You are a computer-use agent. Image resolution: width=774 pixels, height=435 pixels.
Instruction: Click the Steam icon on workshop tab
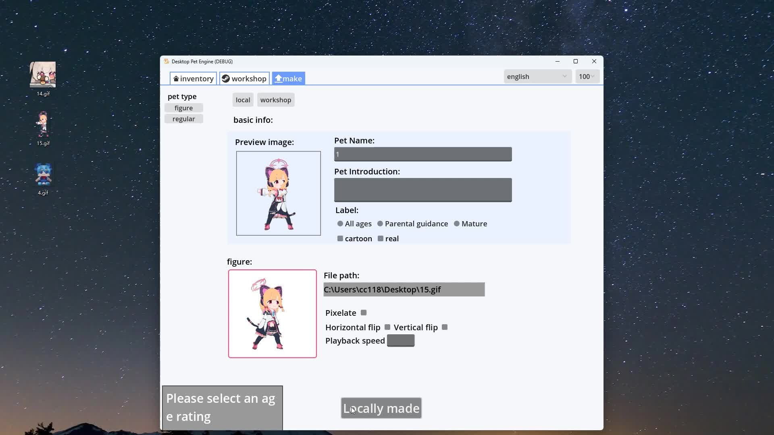coord(226,79)
